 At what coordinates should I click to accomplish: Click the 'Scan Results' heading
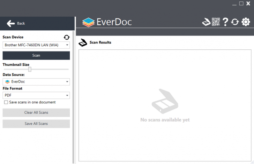[x=100, y=42]
